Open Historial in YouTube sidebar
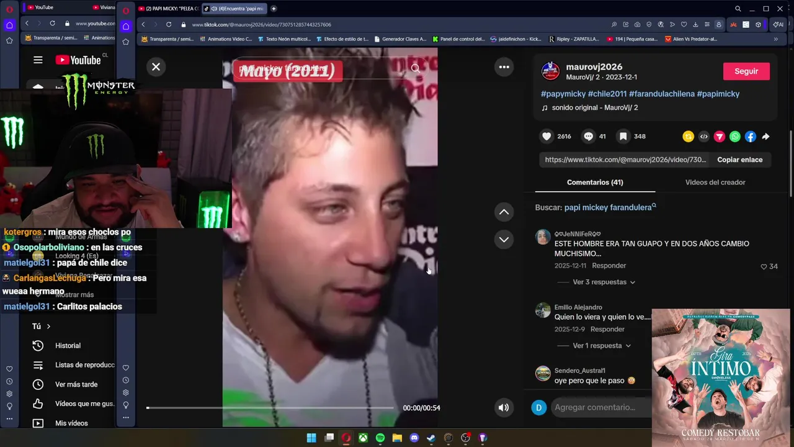The width and height of the screenshot is (794, 447). (68, 345)
